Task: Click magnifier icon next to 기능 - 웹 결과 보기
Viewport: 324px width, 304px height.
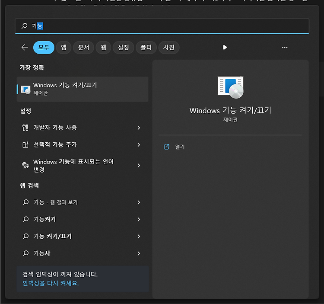Action: [25, 202]
